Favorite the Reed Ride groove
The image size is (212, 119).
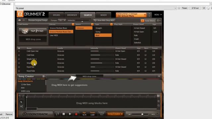coord(19,71)
